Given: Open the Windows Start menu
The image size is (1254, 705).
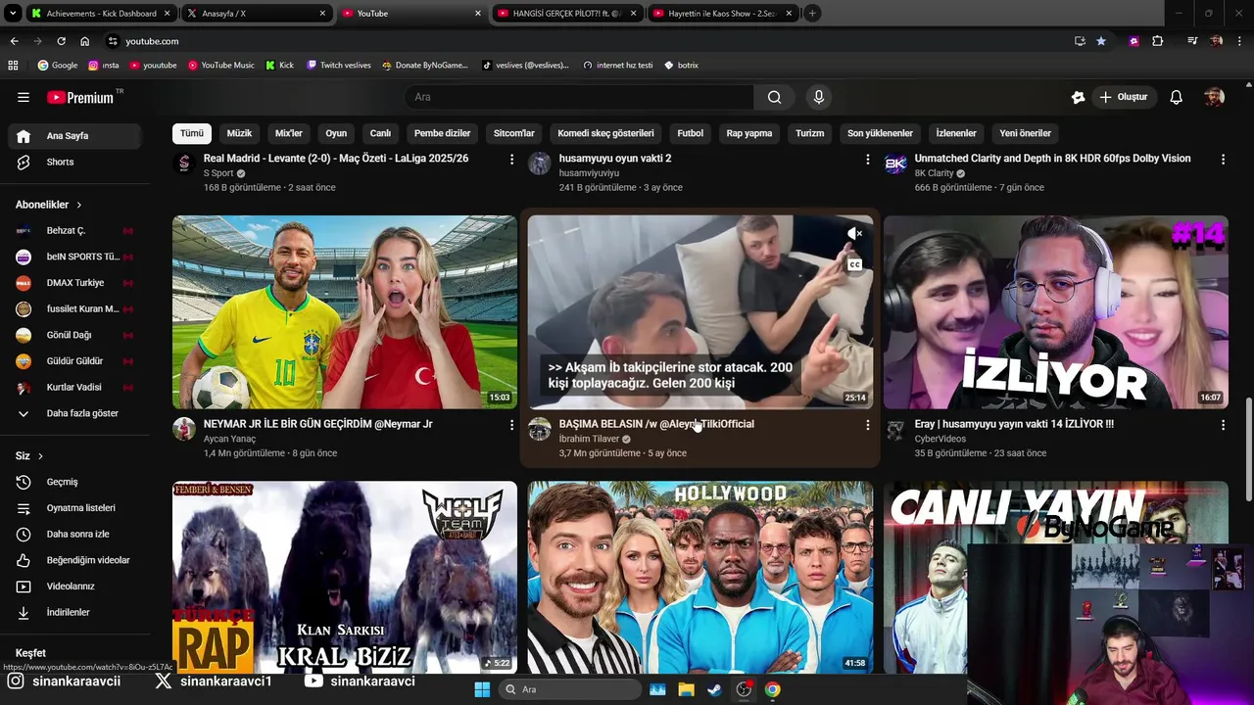Looking at the screenshot, I should click(482, 689).
